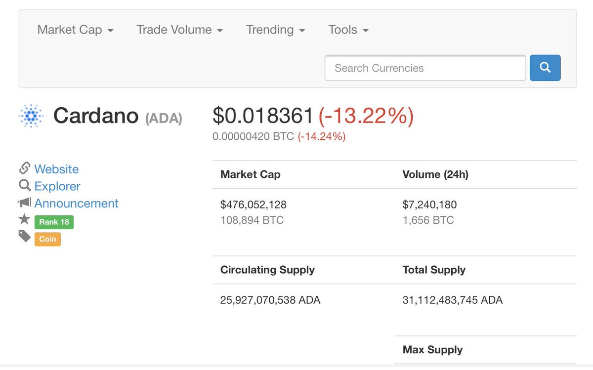The image size is (593, 370).
Task: Open the Explorer link
Action: (57, 186)
